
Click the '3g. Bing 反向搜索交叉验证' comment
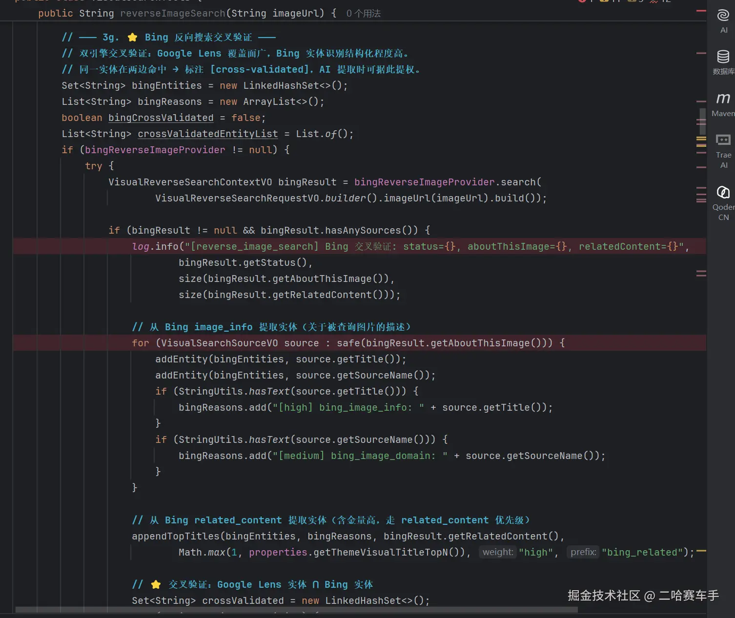pos(168,37)
